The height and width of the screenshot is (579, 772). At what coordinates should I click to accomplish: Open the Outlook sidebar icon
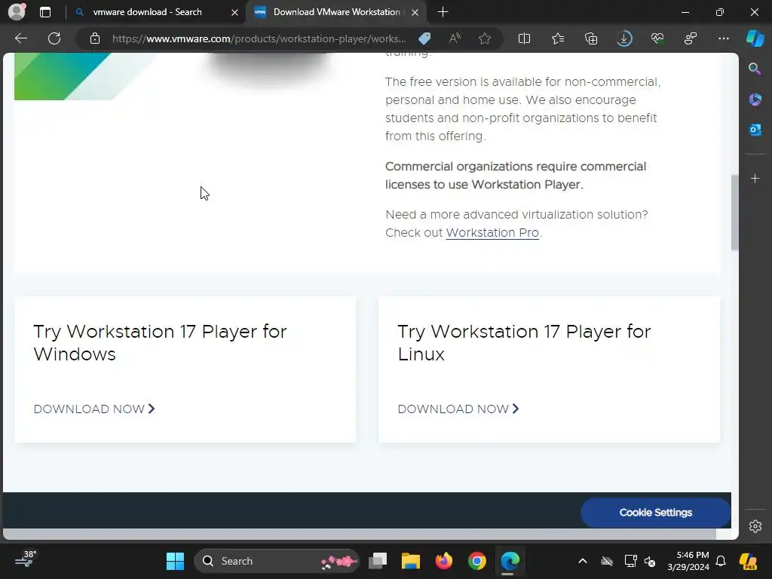click(755, 130)
